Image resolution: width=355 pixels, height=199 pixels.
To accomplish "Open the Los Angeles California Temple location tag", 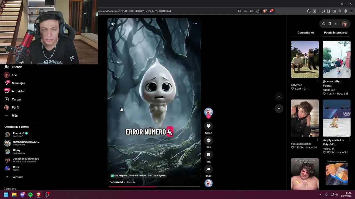I will (138, 176).
